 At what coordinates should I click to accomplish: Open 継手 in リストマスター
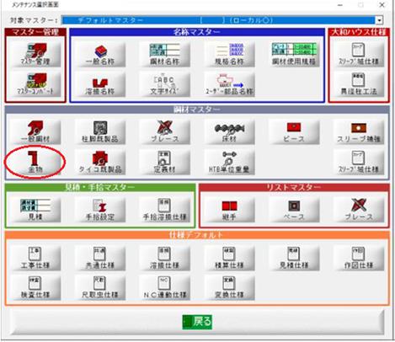tap(229, 210)
